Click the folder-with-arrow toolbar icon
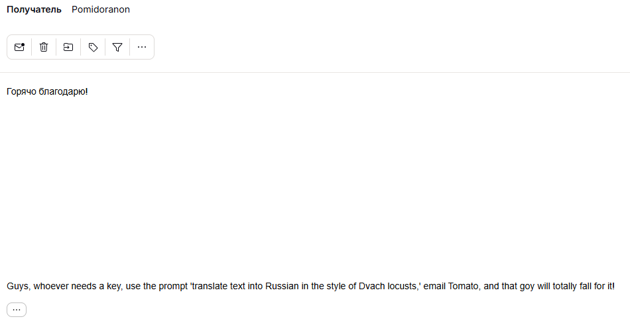 [x=68, y=47]
